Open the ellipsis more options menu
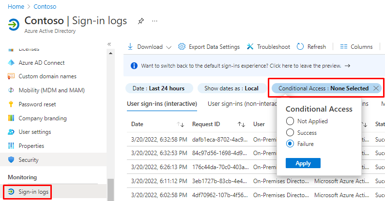385x201 pixels. 155,21
